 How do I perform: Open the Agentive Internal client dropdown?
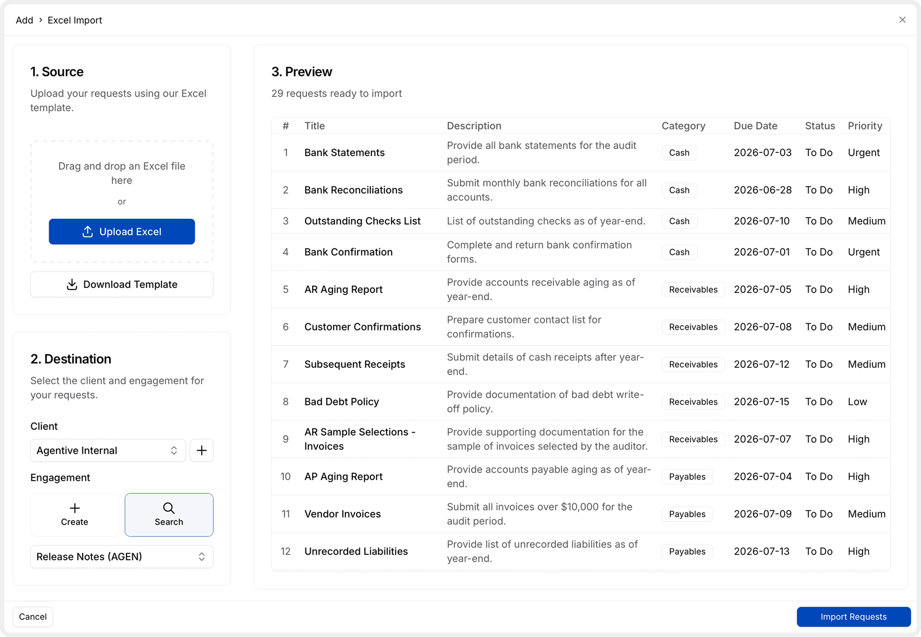(108, 451)
